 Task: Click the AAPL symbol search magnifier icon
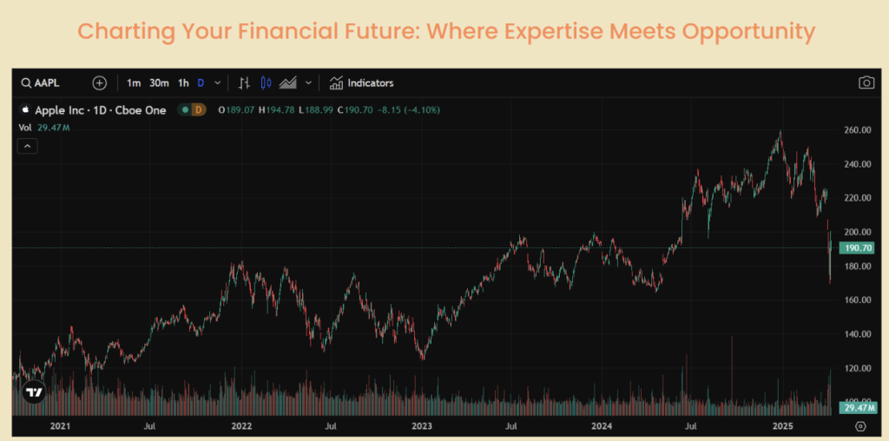[26, 83]
